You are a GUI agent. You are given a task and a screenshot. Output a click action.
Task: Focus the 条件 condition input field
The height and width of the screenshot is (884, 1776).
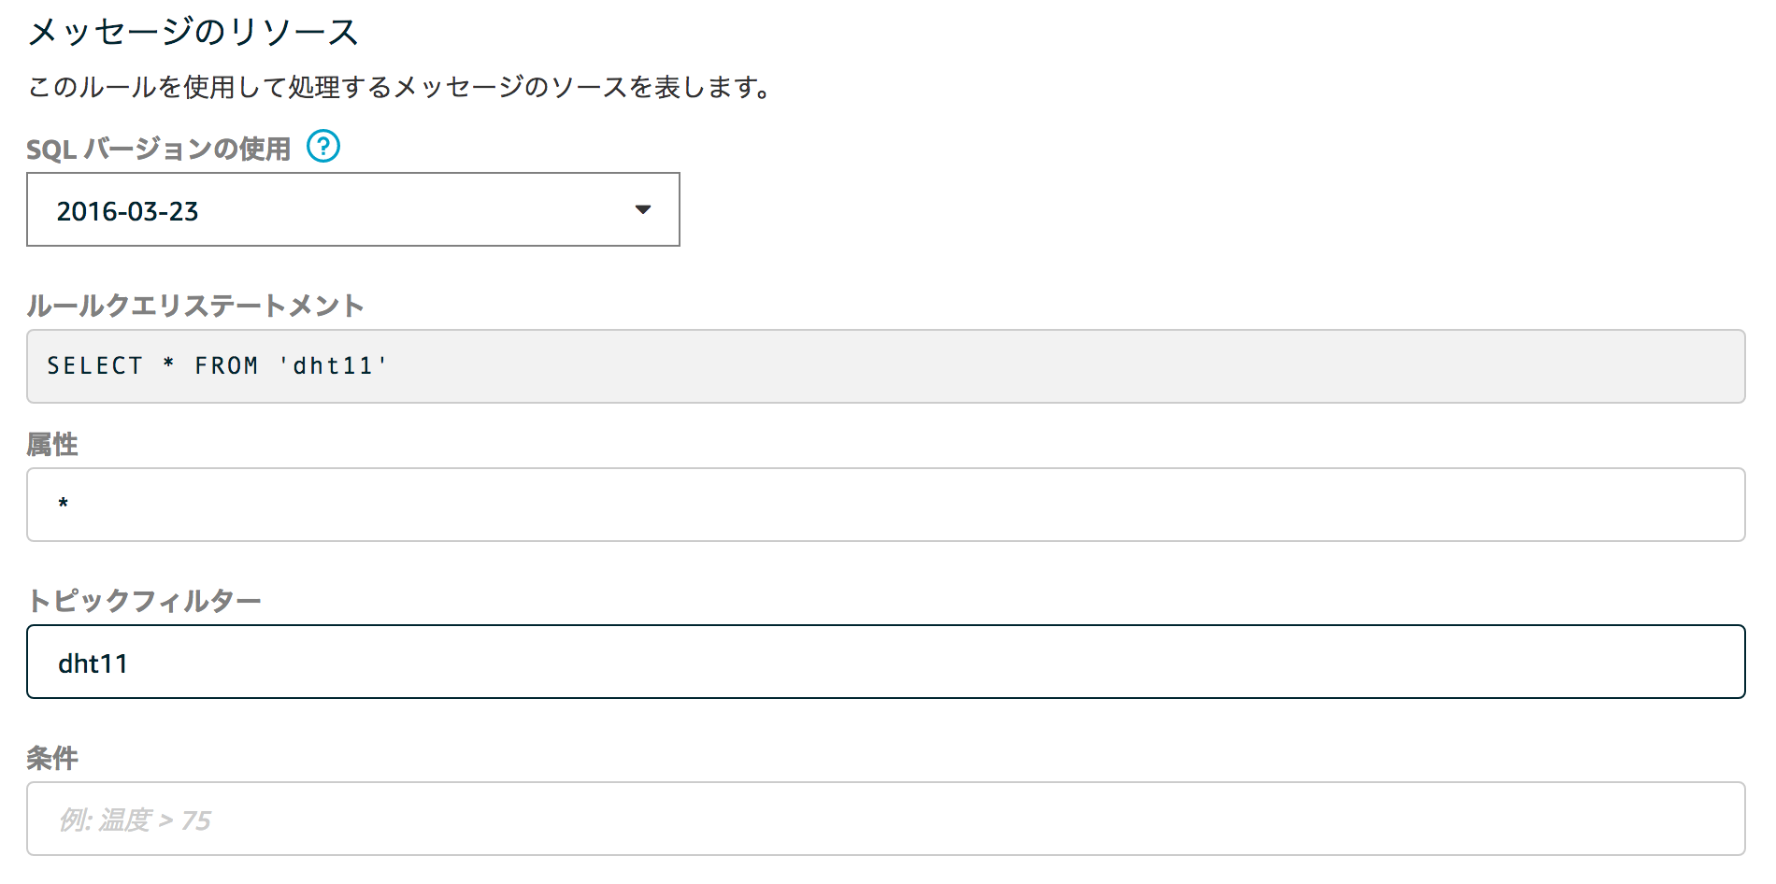pos(885,819)
